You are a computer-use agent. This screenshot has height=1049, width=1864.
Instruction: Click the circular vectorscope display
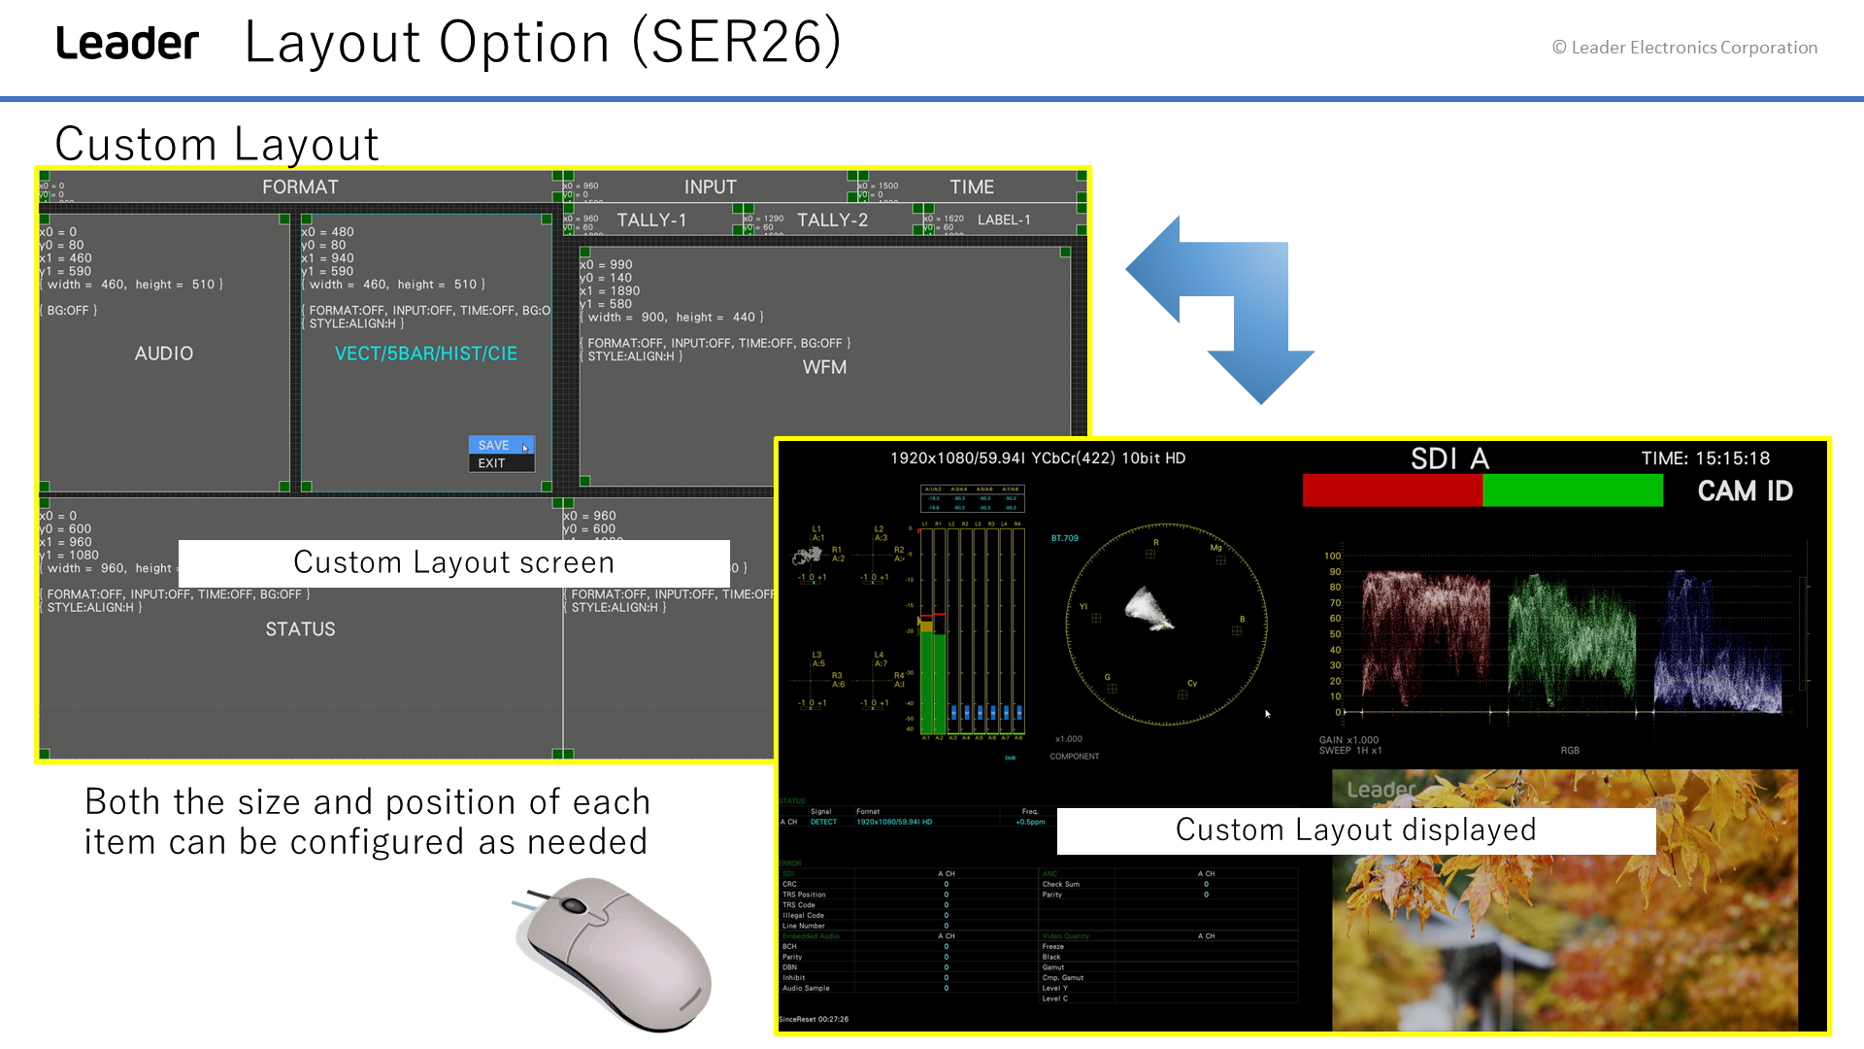[1166, 625]
